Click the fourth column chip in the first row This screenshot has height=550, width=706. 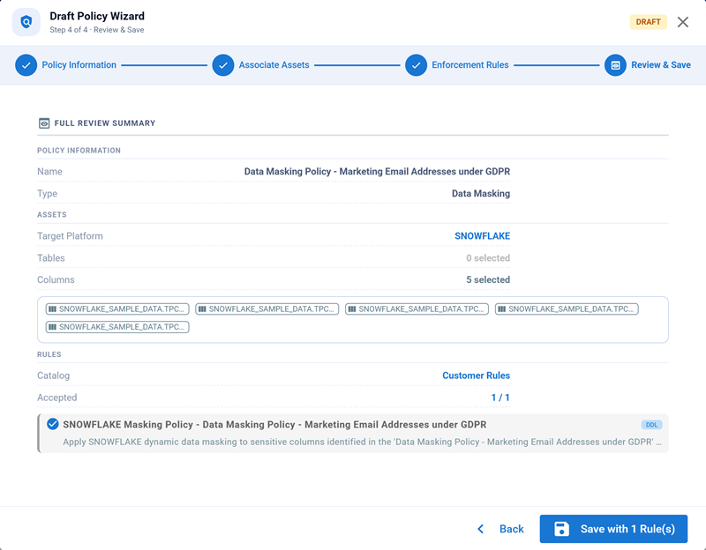pos(567,309)
